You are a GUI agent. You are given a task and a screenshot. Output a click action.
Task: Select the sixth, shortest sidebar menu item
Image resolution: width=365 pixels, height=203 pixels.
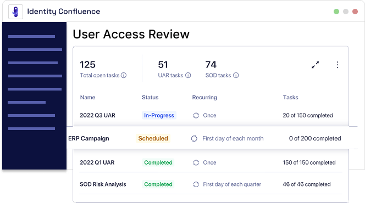[27, 102]
